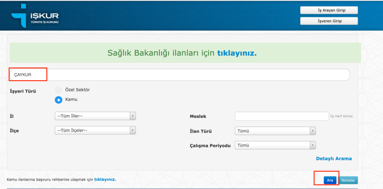Follow the Sağlık Bakanlığı tıklayınız link
The width and height of the screenshot is (383, 189).
click(237, 53)
